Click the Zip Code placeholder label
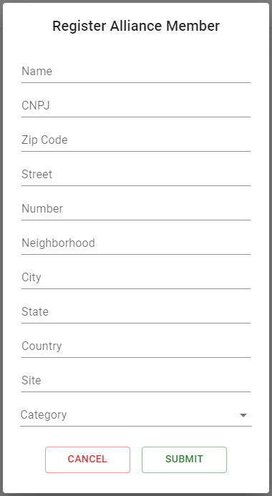 click(44, 140)
